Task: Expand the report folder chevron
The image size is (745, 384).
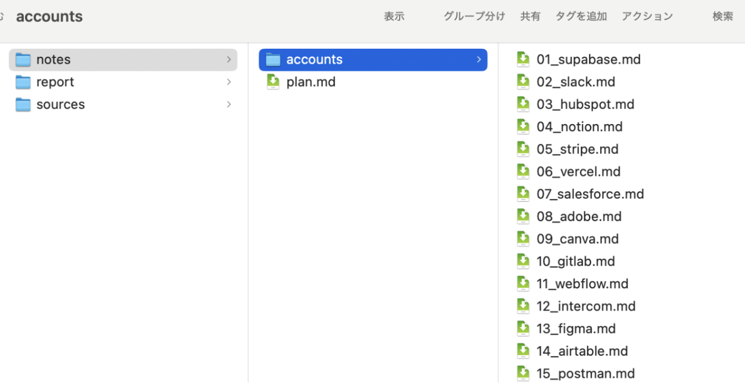Action: pos(229,82)
